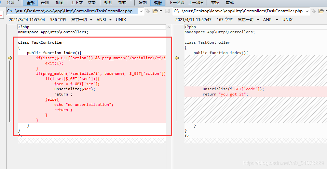
Task: Open the 会话 session menu
Action: pyautogui.click(x=10, y=3)
